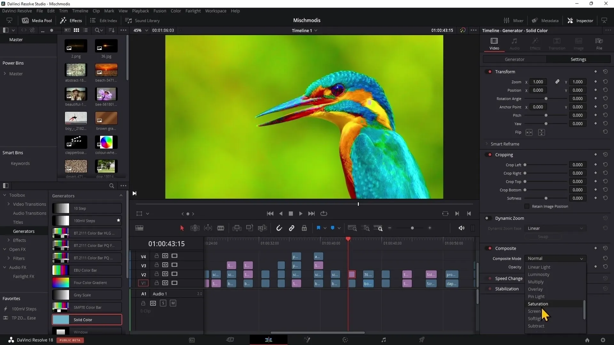Select the Color page icon
The height and width of the screenshot is (345, 614).
(345, 340)
